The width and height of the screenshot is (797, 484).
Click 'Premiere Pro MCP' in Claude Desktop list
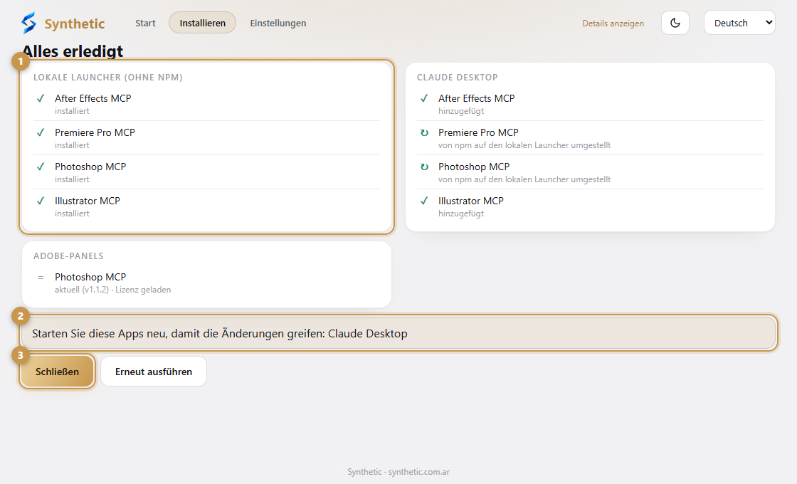coord(478,132)
